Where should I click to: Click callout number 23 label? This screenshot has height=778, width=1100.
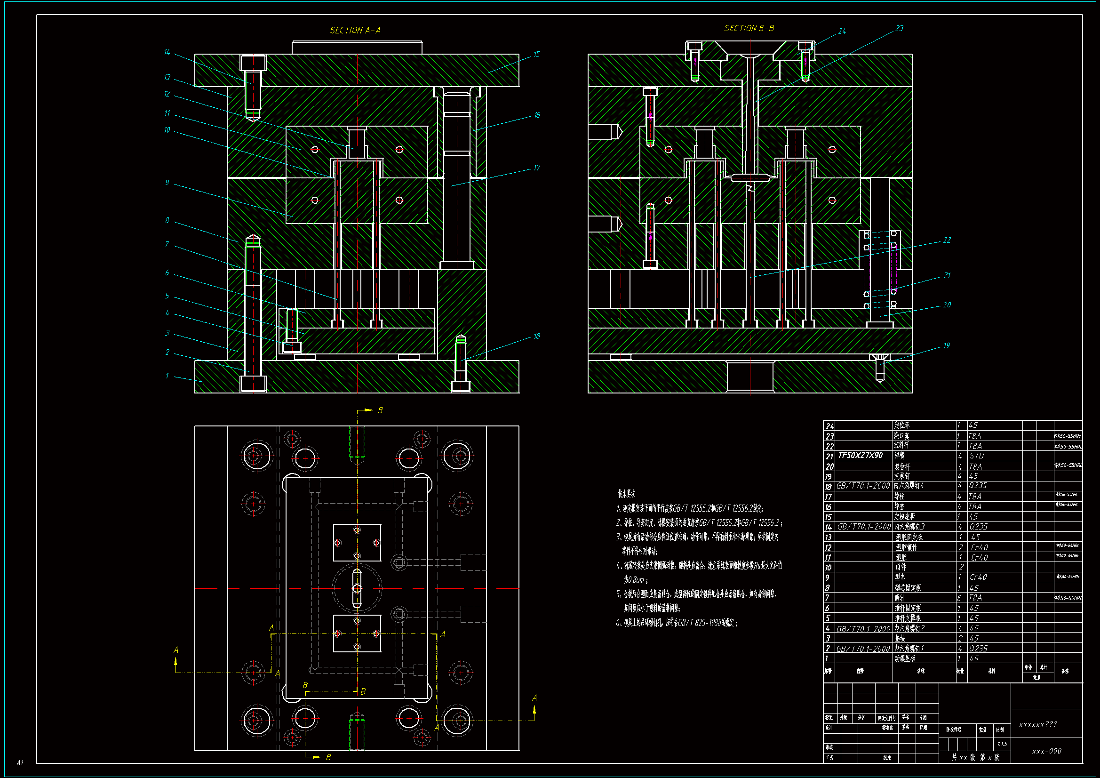point(899,29)
